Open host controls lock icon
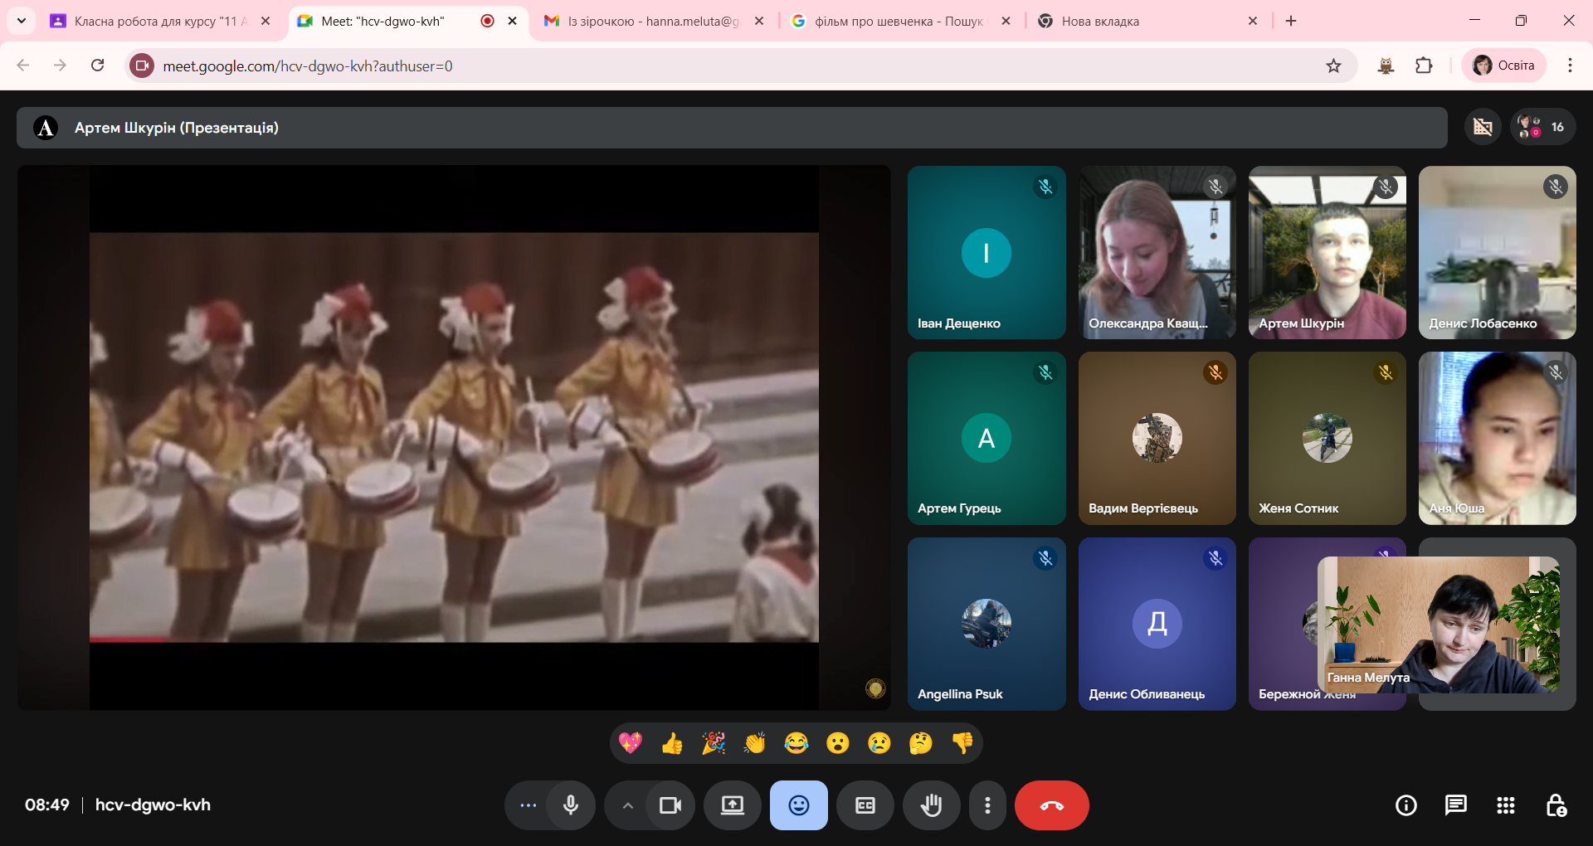The width and height of the screenshot is (1593, 846). (1556, 805)
